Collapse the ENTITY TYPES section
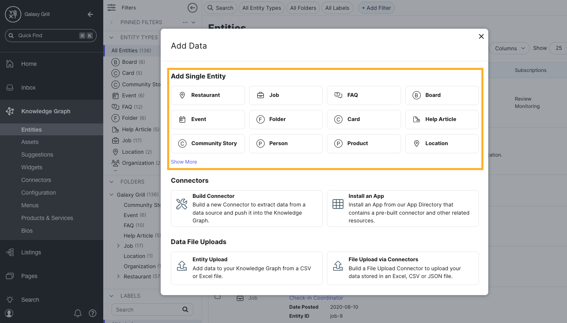Screen dimensions: 567x323 (x=111, y=37)
